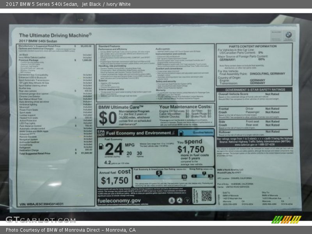Click the photo title '2017 BMW 5 Series 540i Sedan'
The height and width of the screenshot is (234, 312).
coord(42,4)
